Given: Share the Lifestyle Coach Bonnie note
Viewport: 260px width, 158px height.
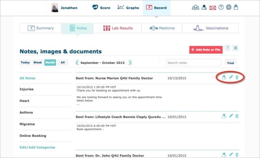Looking at the screenshot, I should [x=224, y=116].
